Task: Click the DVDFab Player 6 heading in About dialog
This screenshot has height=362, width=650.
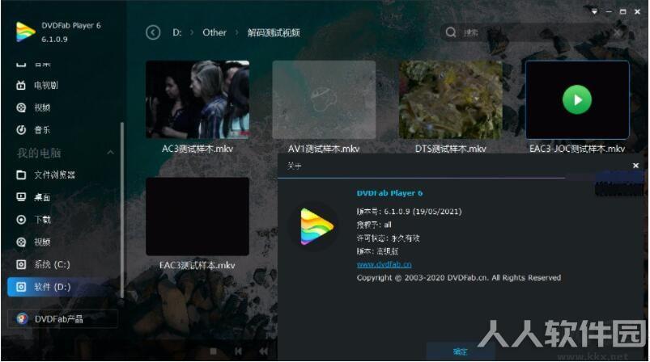Action: point(389,193)
